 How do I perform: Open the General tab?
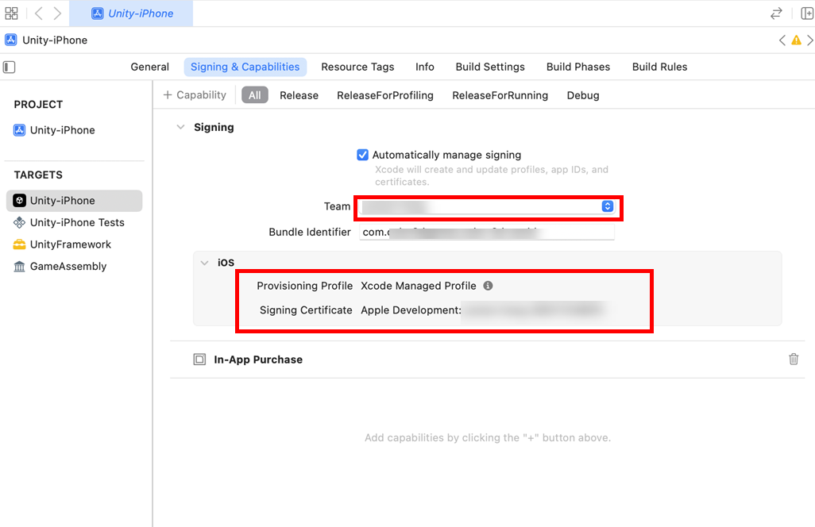tap(149, 67)
